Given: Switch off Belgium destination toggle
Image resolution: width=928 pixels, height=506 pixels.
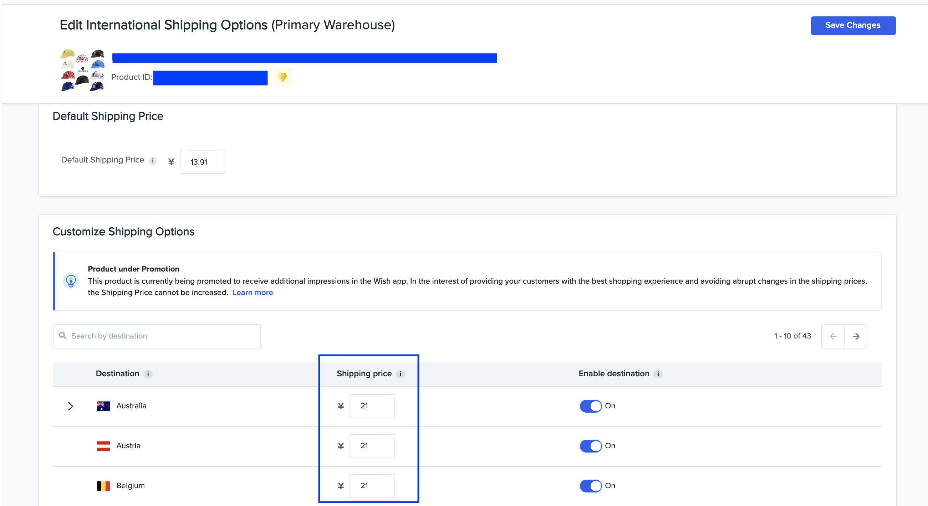Looking at the screenshot, I should [x=591, y=486].
